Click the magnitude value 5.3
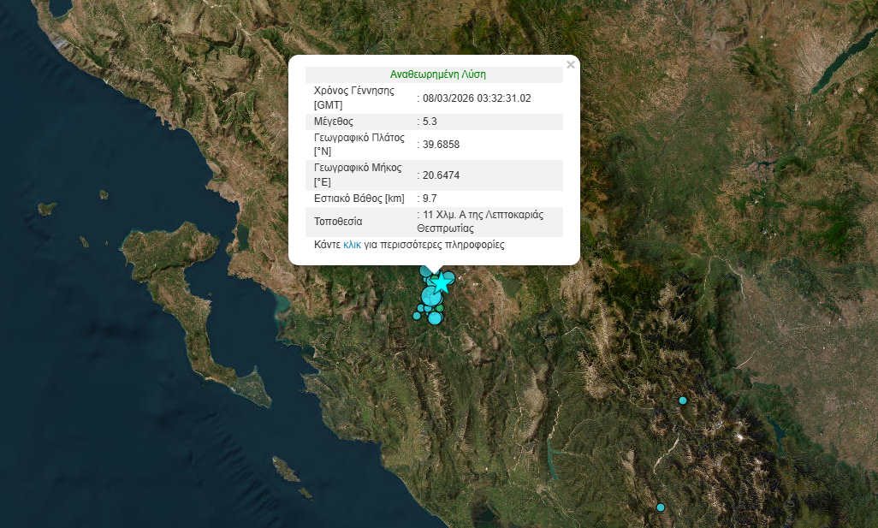The width and height of the screenshot is (878, 528). [430, 122]
